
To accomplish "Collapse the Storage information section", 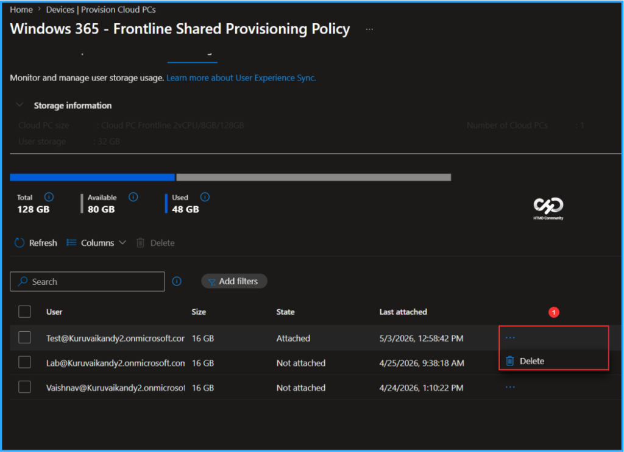I will (19, 105).
